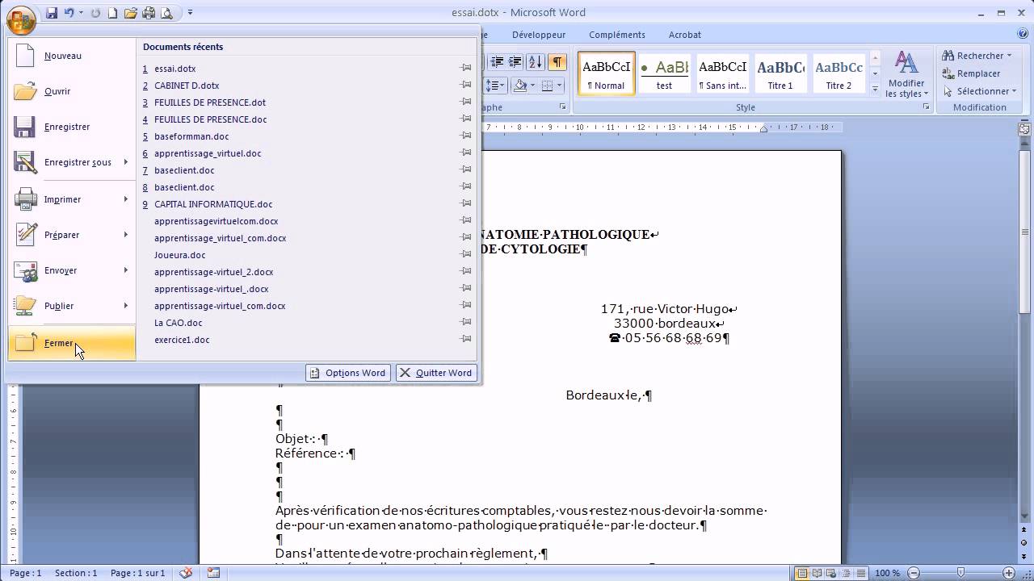Pin La CAO.doc to recent list

466,323
